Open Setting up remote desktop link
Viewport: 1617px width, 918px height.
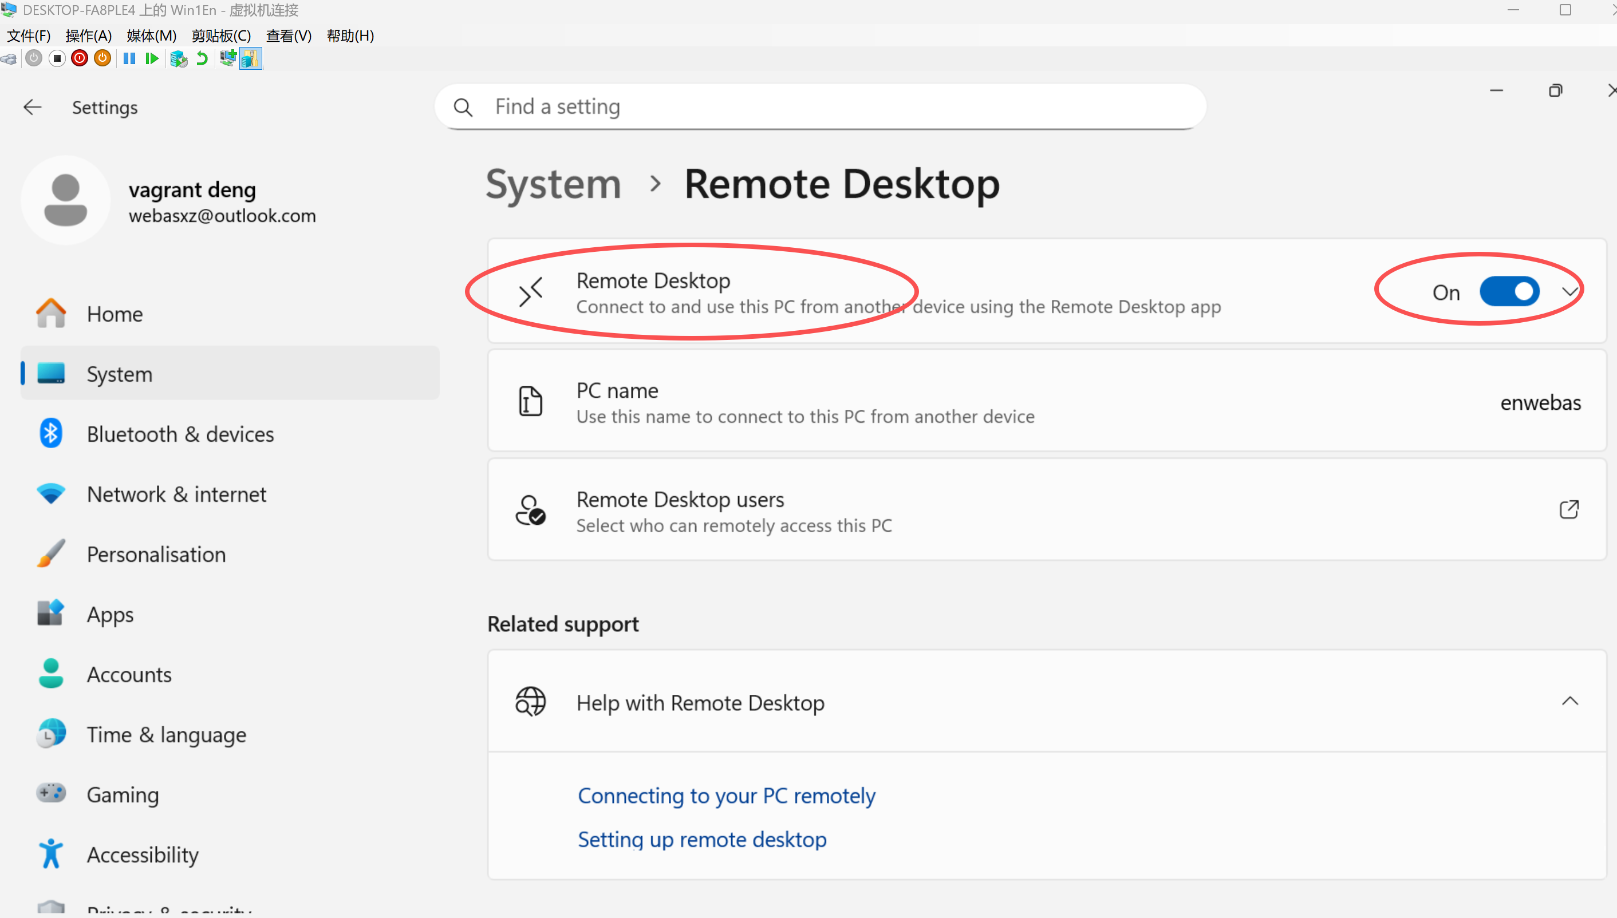[x=701, y=840]
